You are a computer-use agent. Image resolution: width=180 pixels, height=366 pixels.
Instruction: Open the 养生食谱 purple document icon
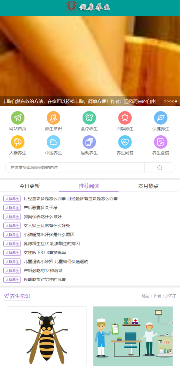161,142
